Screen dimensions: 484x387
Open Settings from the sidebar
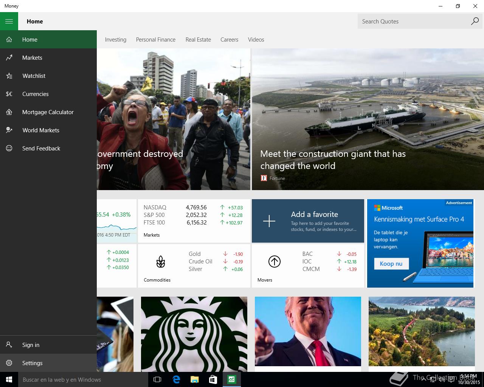click(48, 363)
